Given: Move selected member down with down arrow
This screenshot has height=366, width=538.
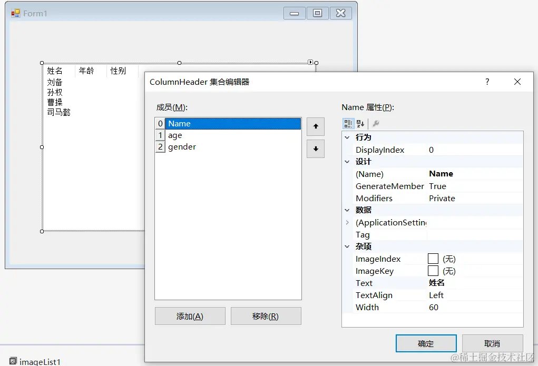Looking at the screenshot, I should point(316,149).
